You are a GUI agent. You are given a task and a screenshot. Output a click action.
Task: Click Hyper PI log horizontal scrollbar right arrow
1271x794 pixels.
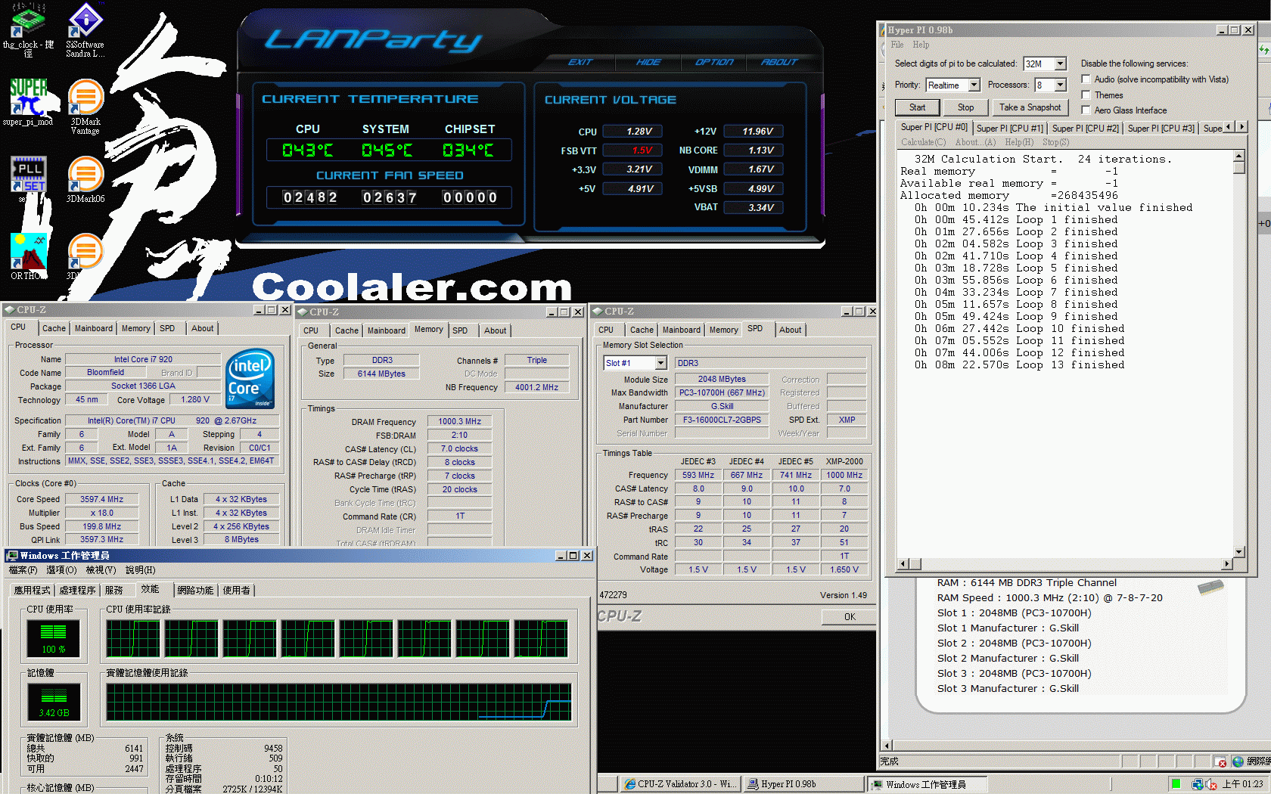1226,564
